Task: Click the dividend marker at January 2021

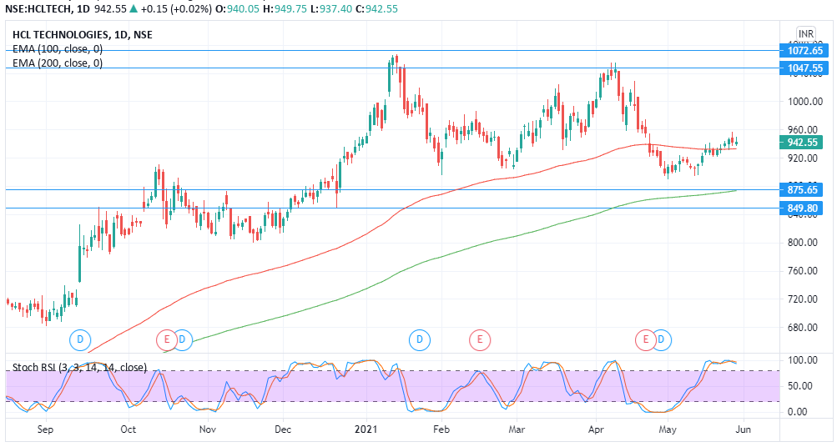Action: tap(419, 339)
